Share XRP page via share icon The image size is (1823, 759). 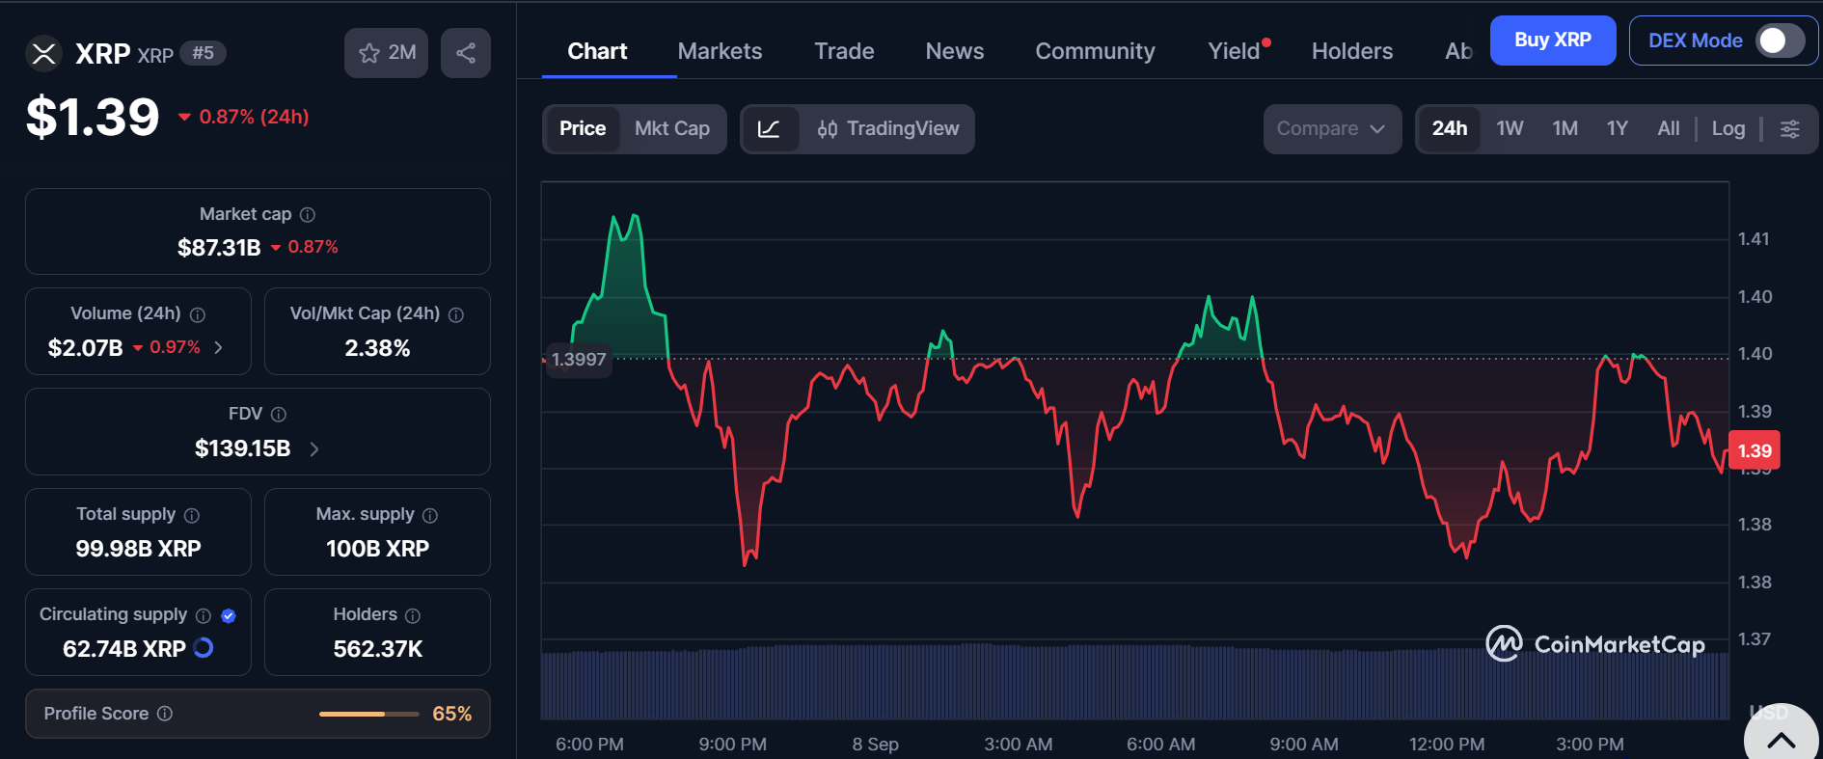(466, 53)
